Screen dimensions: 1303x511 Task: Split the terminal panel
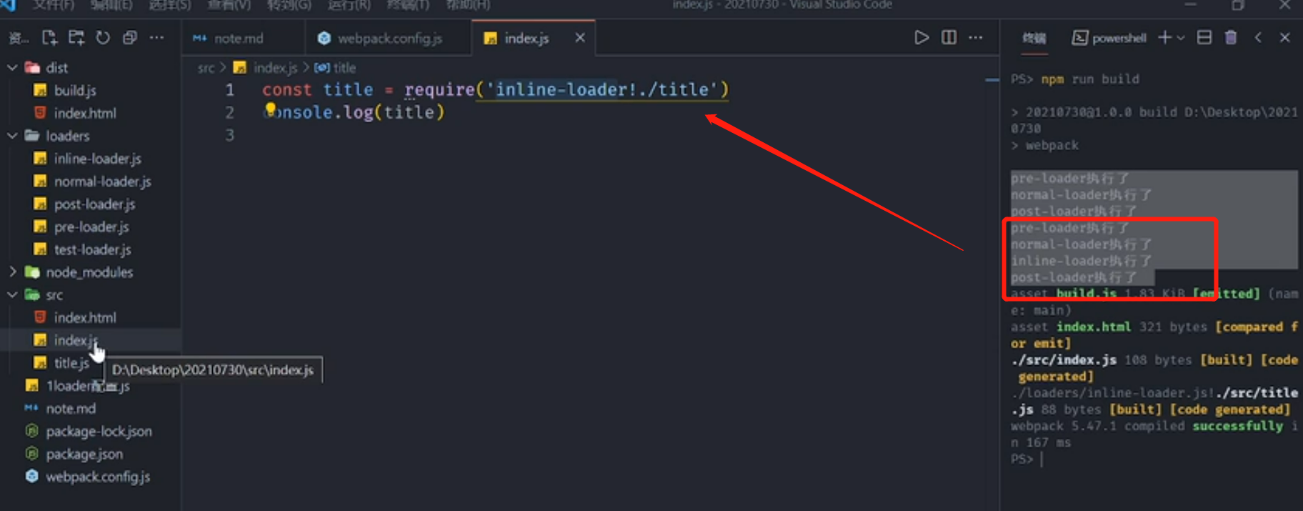point(1204,38)
